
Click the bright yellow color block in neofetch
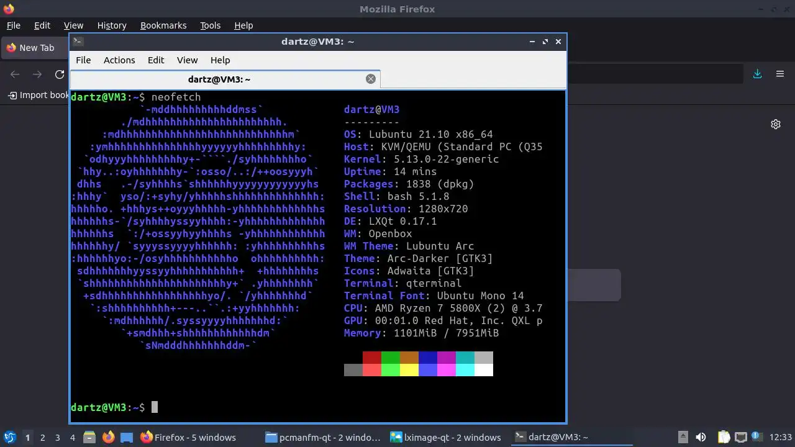point(409,370)
